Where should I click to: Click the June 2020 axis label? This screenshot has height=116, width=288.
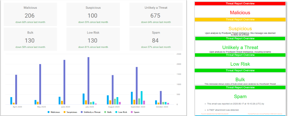point(65,107)
